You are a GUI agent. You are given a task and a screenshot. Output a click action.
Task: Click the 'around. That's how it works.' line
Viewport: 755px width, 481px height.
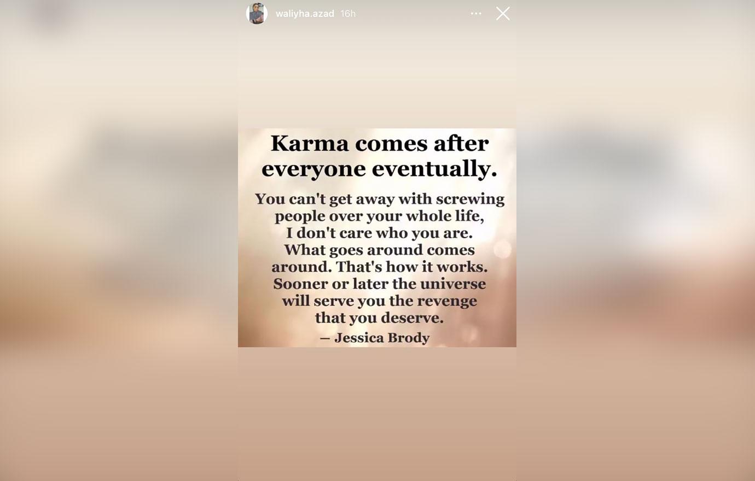(379, 267)
